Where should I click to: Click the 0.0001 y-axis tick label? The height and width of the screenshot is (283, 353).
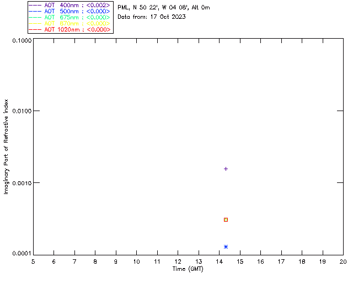22,254
